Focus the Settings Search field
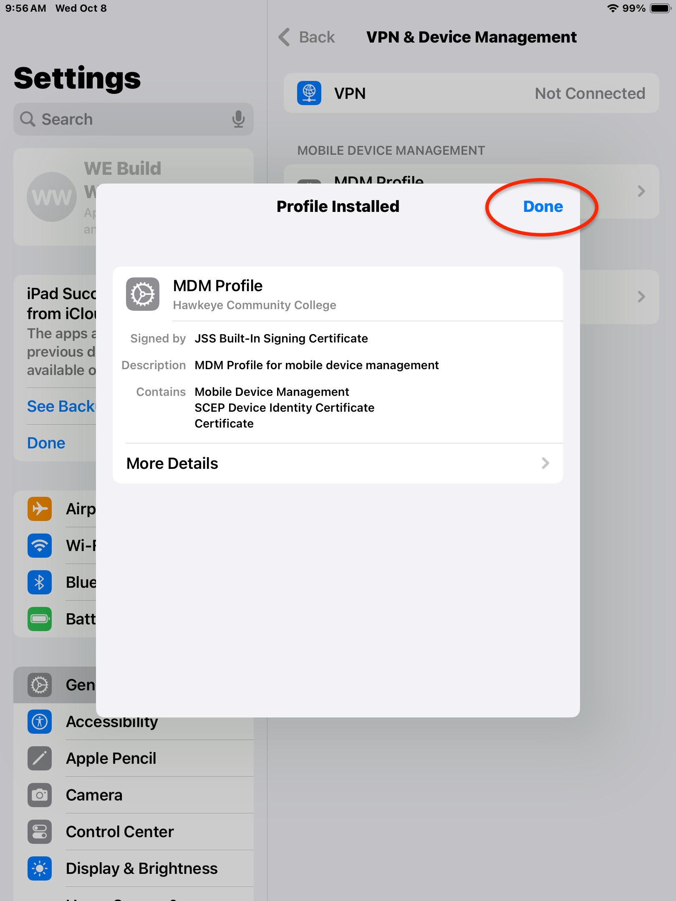This screenshot has height=901, width=676. pyautogui.click(x=133, y=119)
